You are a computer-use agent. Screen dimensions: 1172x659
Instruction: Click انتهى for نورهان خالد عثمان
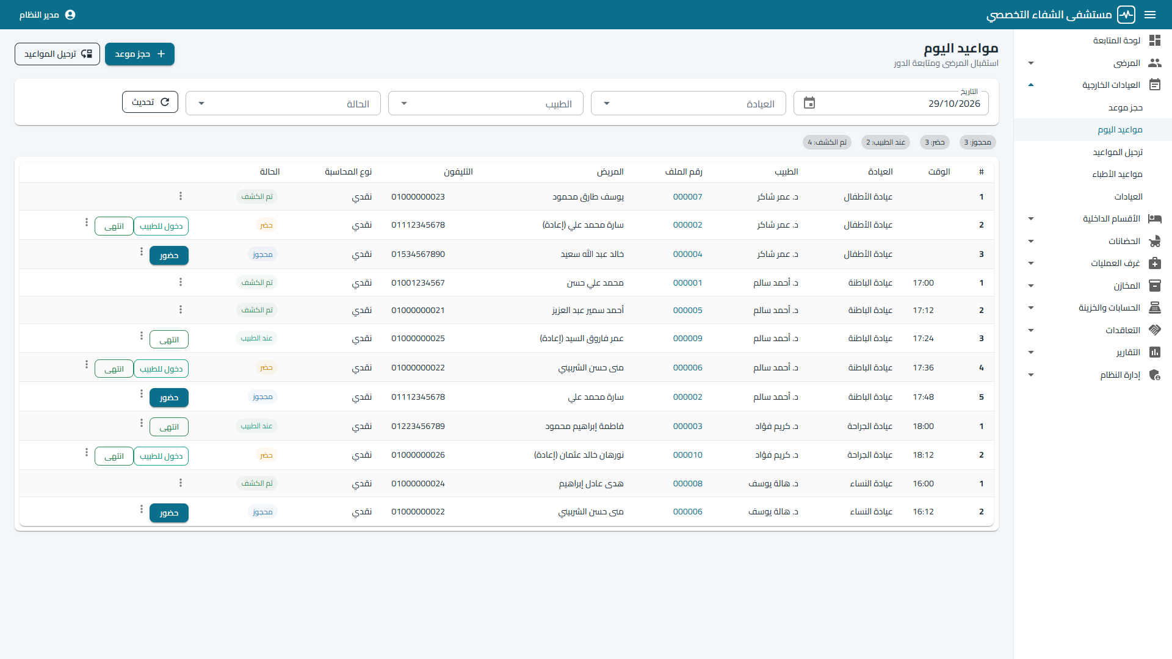click(114, 456)
